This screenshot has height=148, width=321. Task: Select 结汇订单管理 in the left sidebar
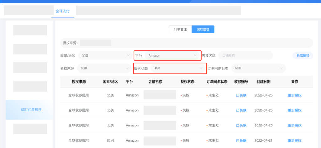click(x=31, y=110)
